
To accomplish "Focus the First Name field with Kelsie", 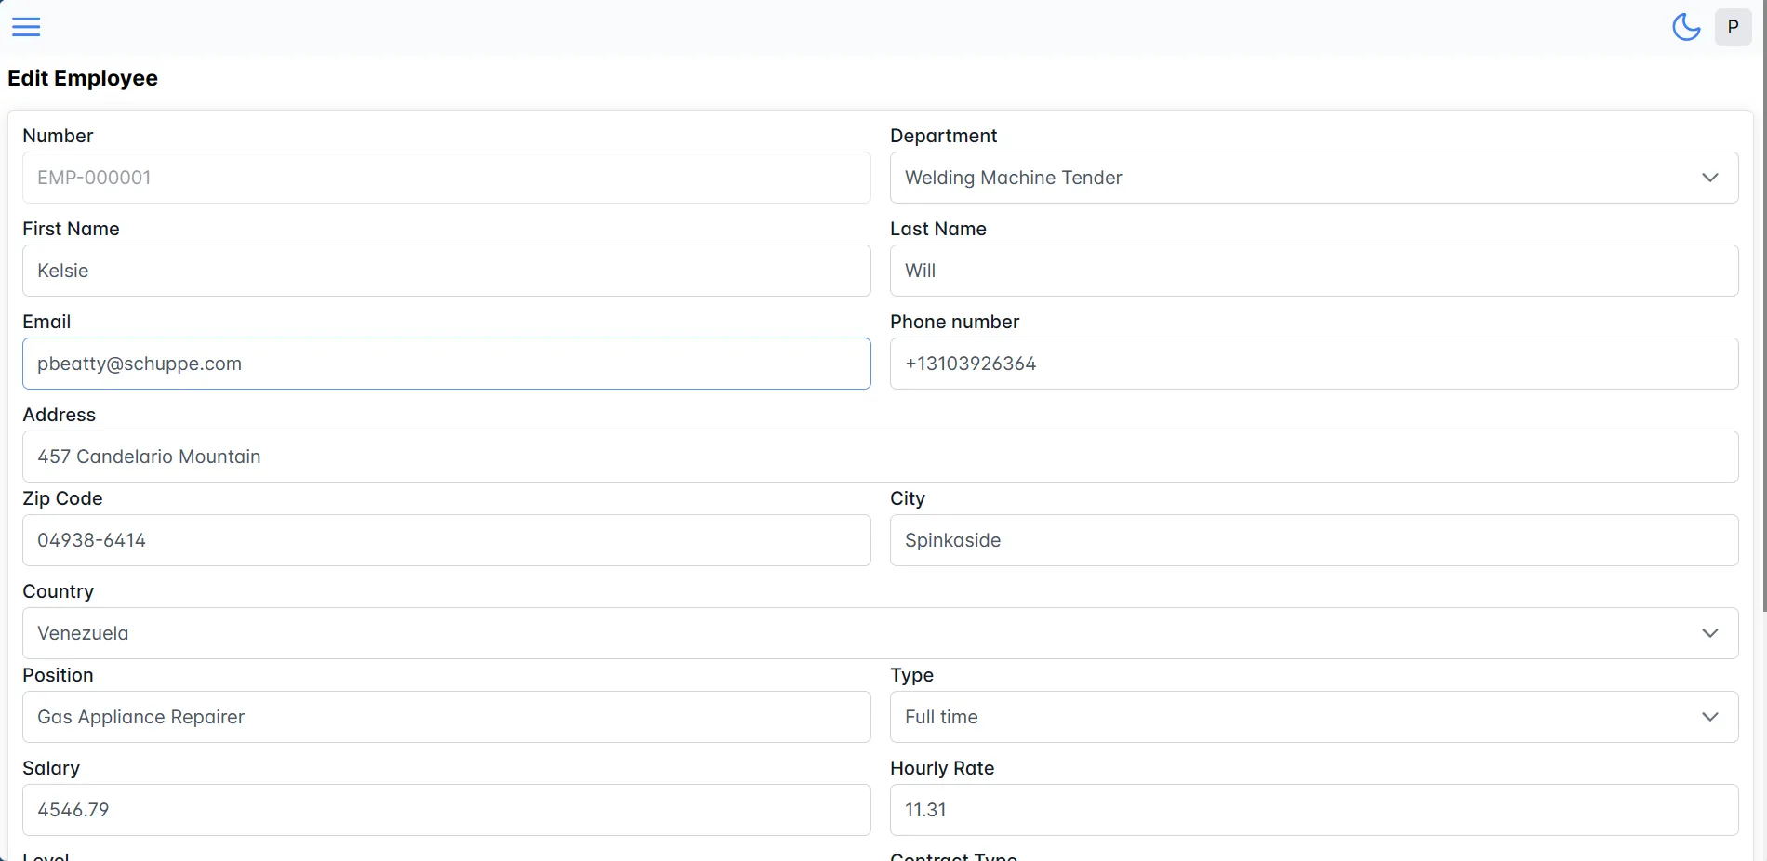I will [446, 271].
